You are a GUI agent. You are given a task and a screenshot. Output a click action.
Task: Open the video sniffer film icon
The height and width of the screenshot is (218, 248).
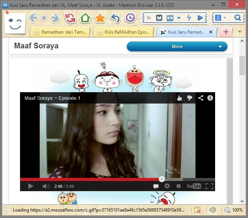coord(170,18)
